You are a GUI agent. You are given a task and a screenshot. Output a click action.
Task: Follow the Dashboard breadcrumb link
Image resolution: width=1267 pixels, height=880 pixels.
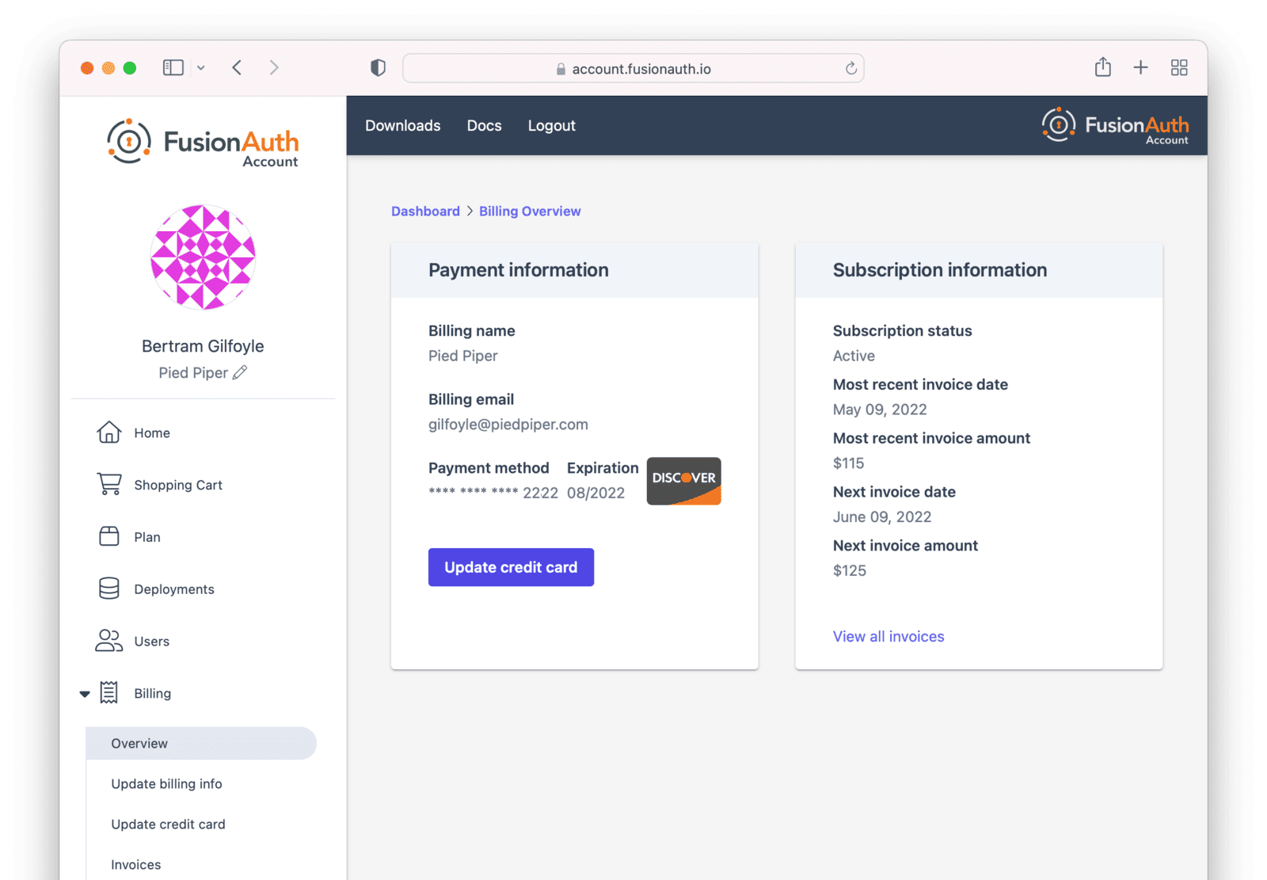tap(425, 211)
